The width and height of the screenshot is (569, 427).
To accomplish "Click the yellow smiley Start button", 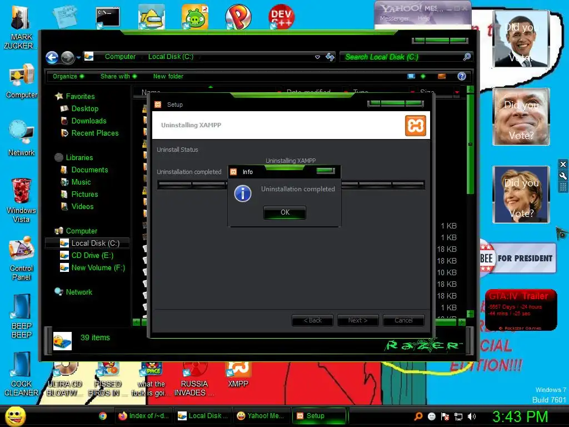I will point(16,416).
